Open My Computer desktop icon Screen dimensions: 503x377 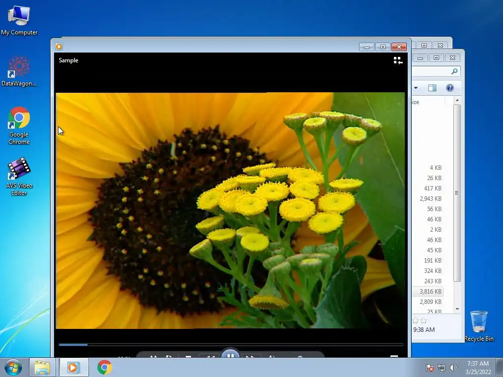click(x=19, y=21)
